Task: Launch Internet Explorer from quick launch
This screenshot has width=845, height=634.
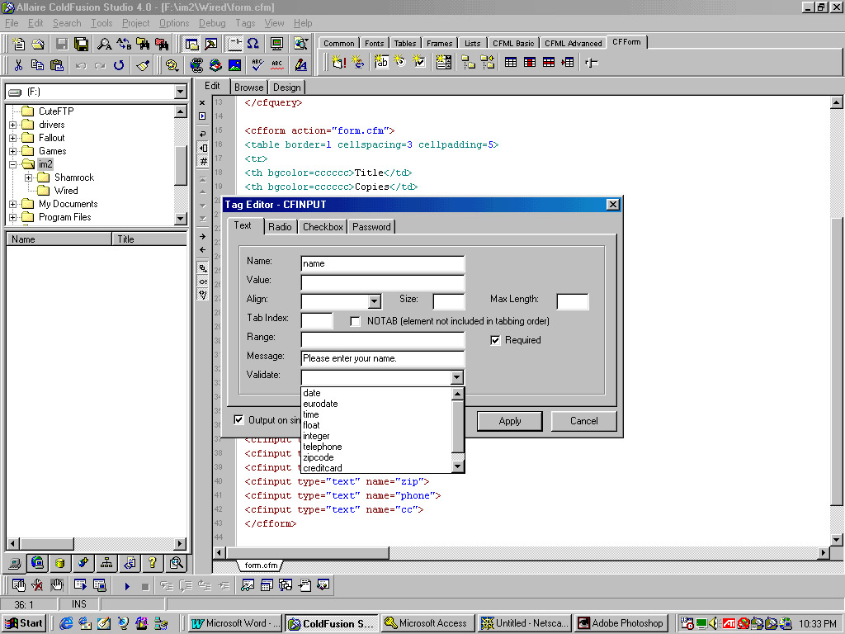Action: click(x=66, y=623)
